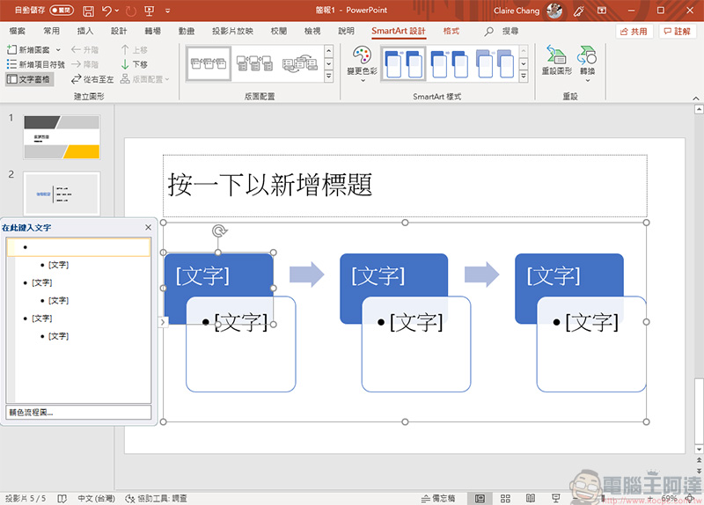The image size is (704, 505).
Task: Click the Undo arrow icon
Action: pos(106,11)
